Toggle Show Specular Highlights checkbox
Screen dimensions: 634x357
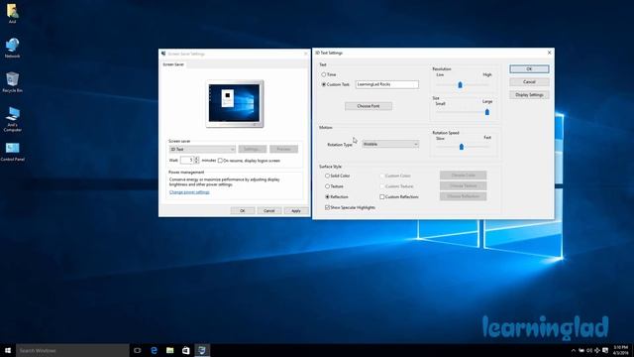(x=327, y=207)
